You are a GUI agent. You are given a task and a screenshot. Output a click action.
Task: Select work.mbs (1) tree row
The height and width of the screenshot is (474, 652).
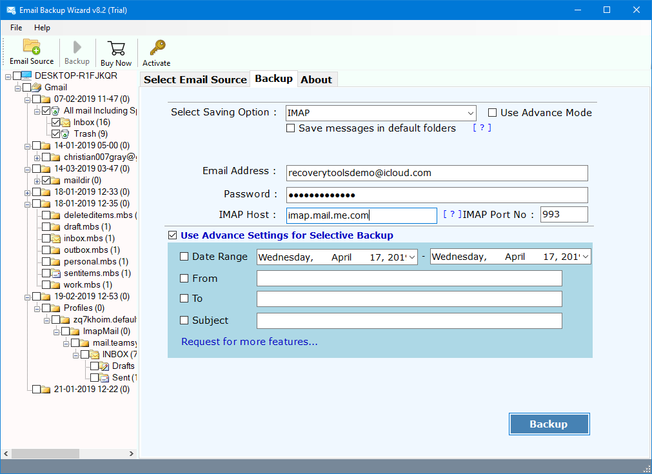(88, 285)
